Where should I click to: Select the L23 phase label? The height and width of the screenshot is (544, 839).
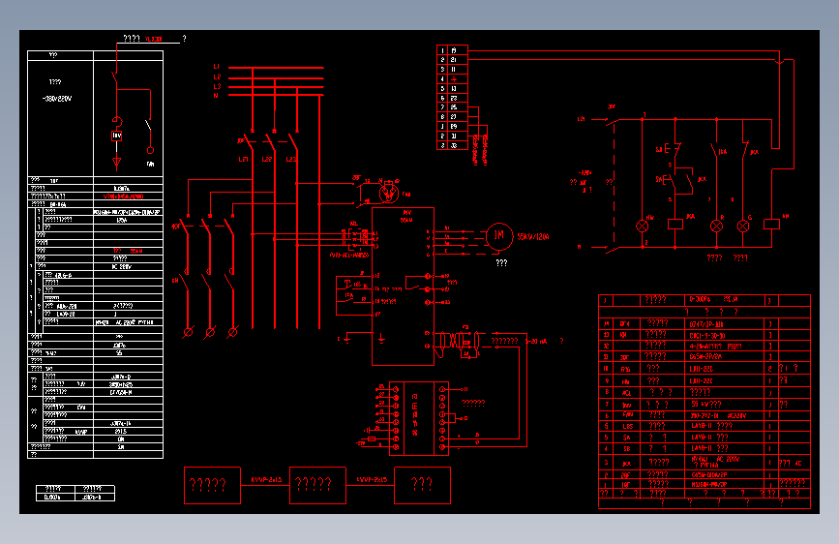(290, 160)
